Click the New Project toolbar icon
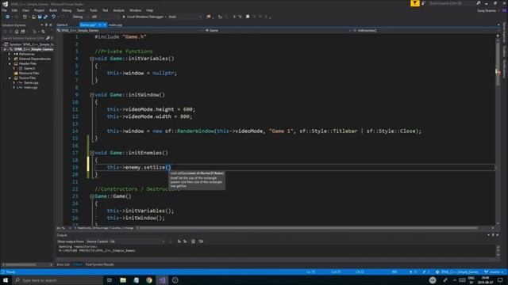The width and height of the screenshot is (508, 285). (25, 17)
